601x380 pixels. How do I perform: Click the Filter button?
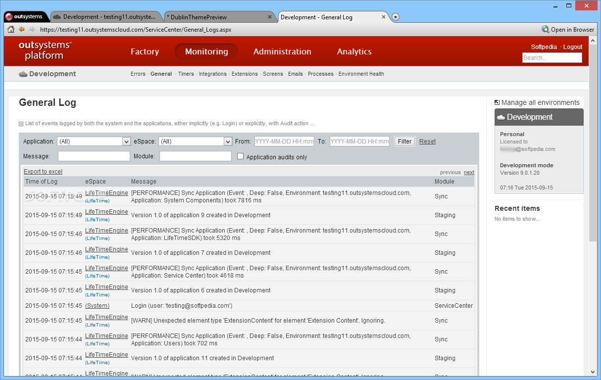(404, 142)
